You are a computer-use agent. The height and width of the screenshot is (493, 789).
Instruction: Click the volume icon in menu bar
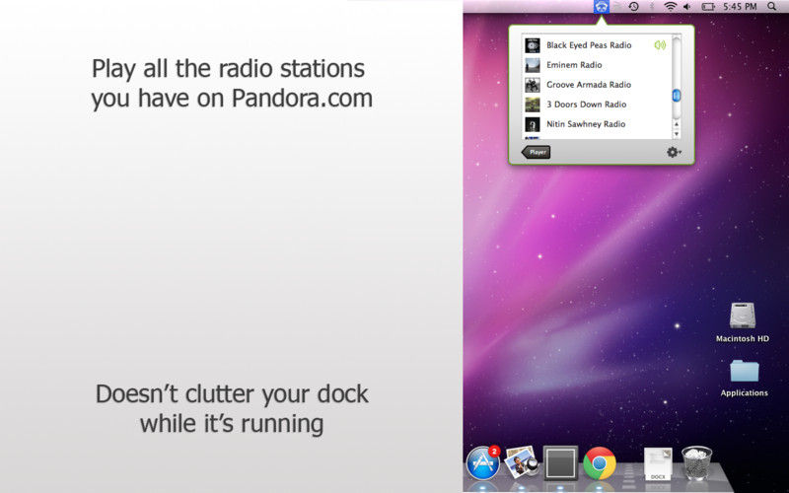coord(687,7)
